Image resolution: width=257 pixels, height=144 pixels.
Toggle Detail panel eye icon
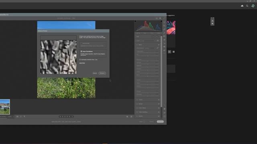click(x=159, y=104)
